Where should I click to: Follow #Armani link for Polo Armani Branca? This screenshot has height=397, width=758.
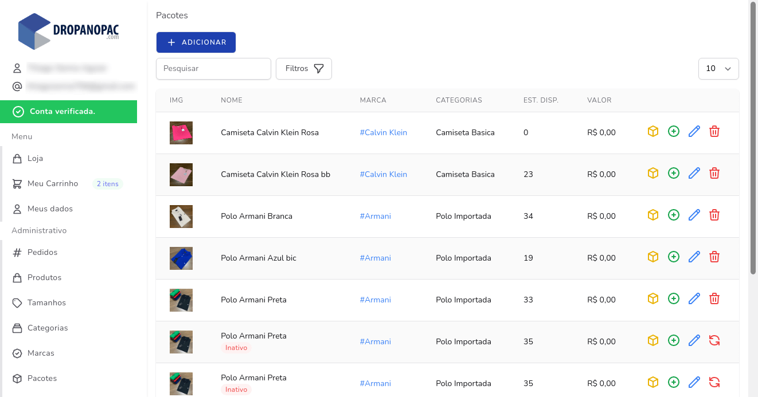coord(376,216)
